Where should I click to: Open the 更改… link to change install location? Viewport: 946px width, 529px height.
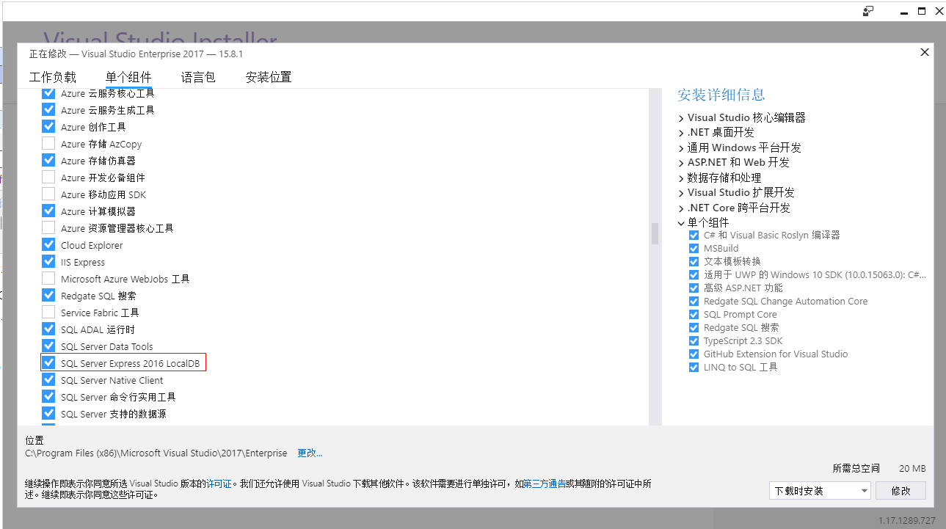309,453
